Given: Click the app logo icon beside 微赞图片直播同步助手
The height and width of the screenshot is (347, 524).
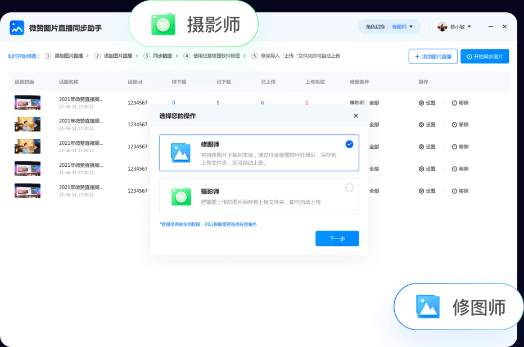Looking at the screenshot, I should 17,28.
